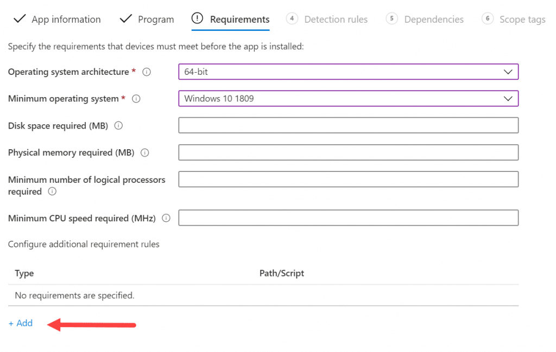556x352 pixels.
Task: Click the Physical memory required input
Action: tap(348, 152)
